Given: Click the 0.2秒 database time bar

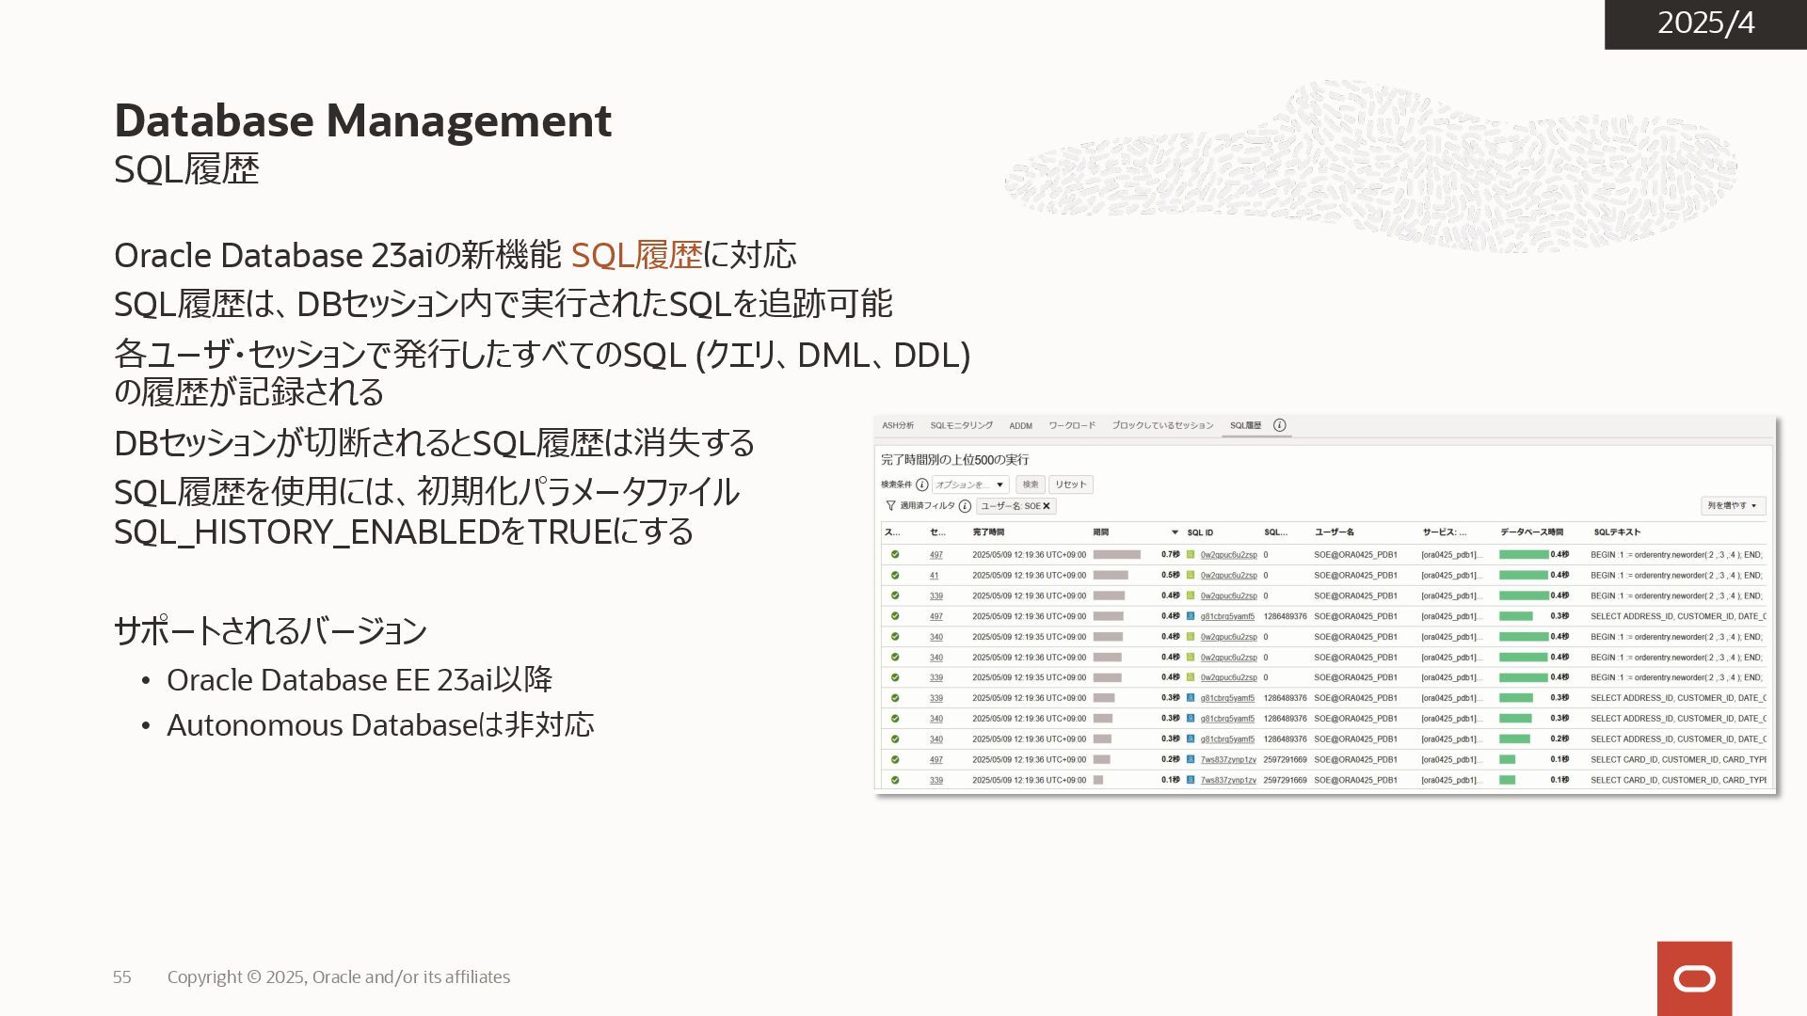Looking at the screenshot, I should (x=1514, y=739).
